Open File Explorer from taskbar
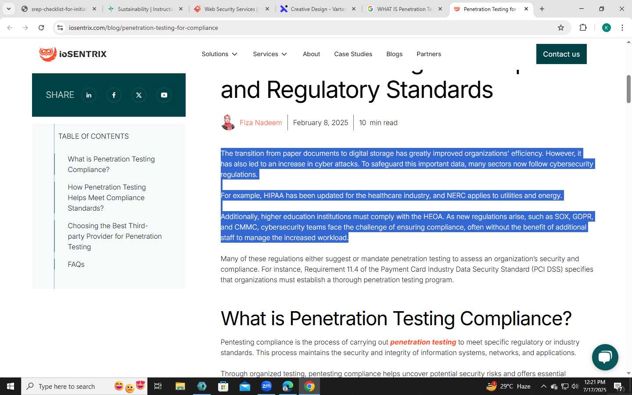632x395 pixels. tap(180, 386)
